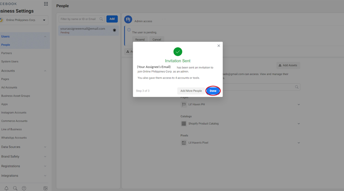Image resolution: width=344 pixels, height=191 pixels.
Task: Open the help question mark icon
Action: click(x=24, y=188)
